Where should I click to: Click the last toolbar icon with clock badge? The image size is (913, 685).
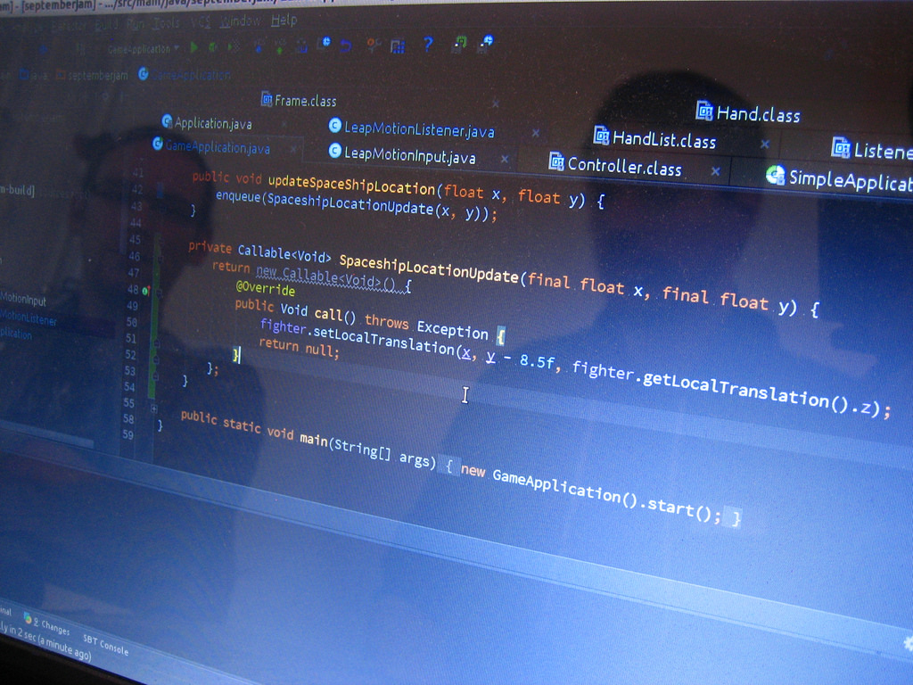[486, 43]
